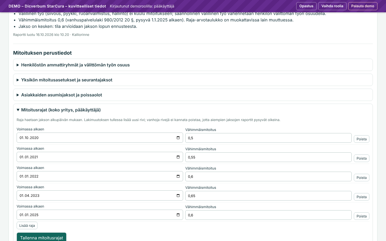Open calendar picker for date 01.01.2025
The image size is (386, 241).
[x=178, y=215]
